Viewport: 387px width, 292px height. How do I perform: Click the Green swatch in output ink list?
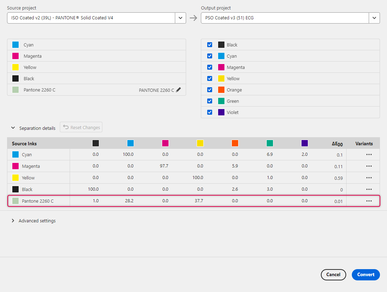coord(221,101)
